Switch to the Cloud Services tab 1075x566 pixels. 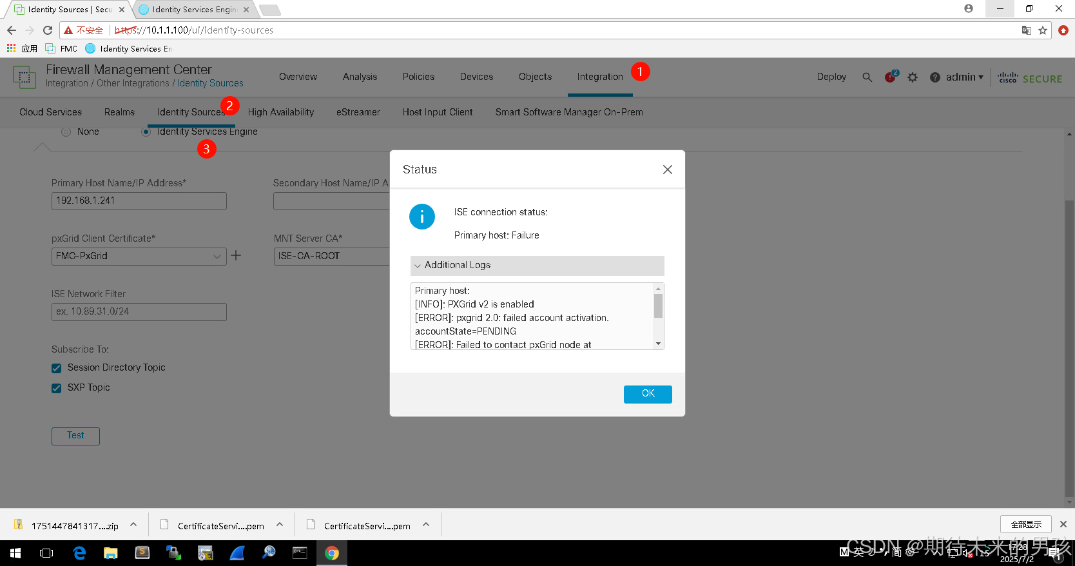[x=50, y=112]
